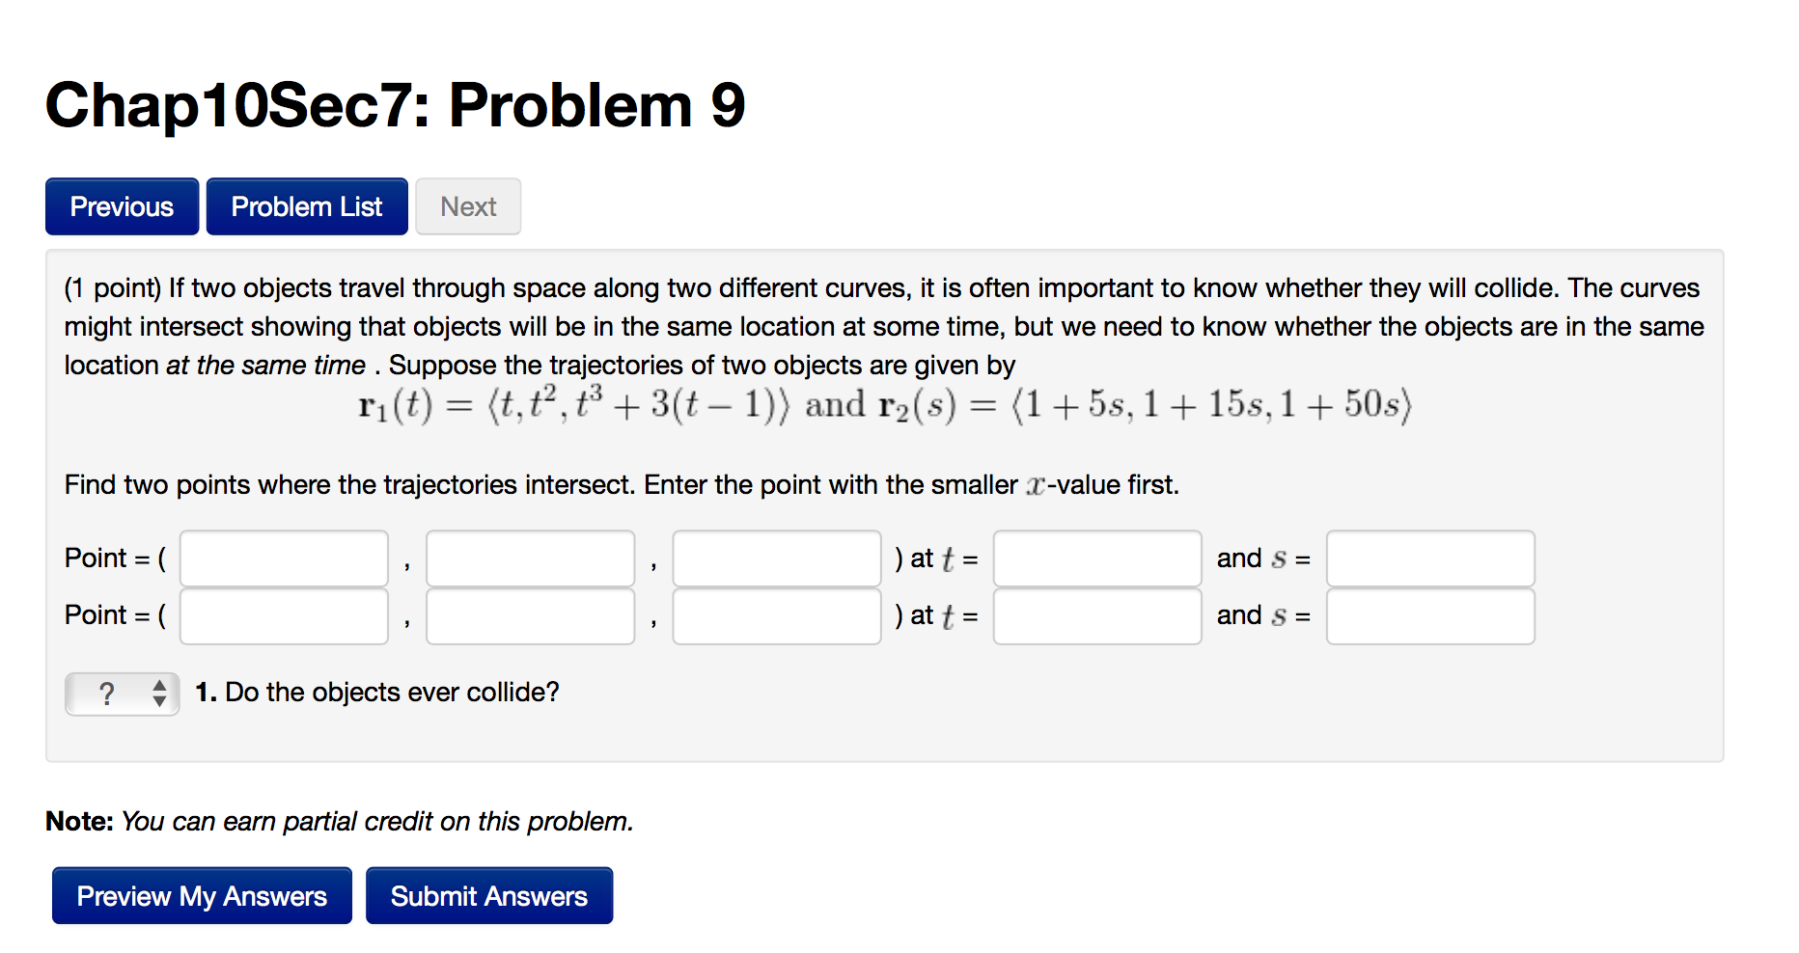This screenshot has width=1799, height=953.
Task: Select the first t value input box
Action: [x=1096, y=558]
